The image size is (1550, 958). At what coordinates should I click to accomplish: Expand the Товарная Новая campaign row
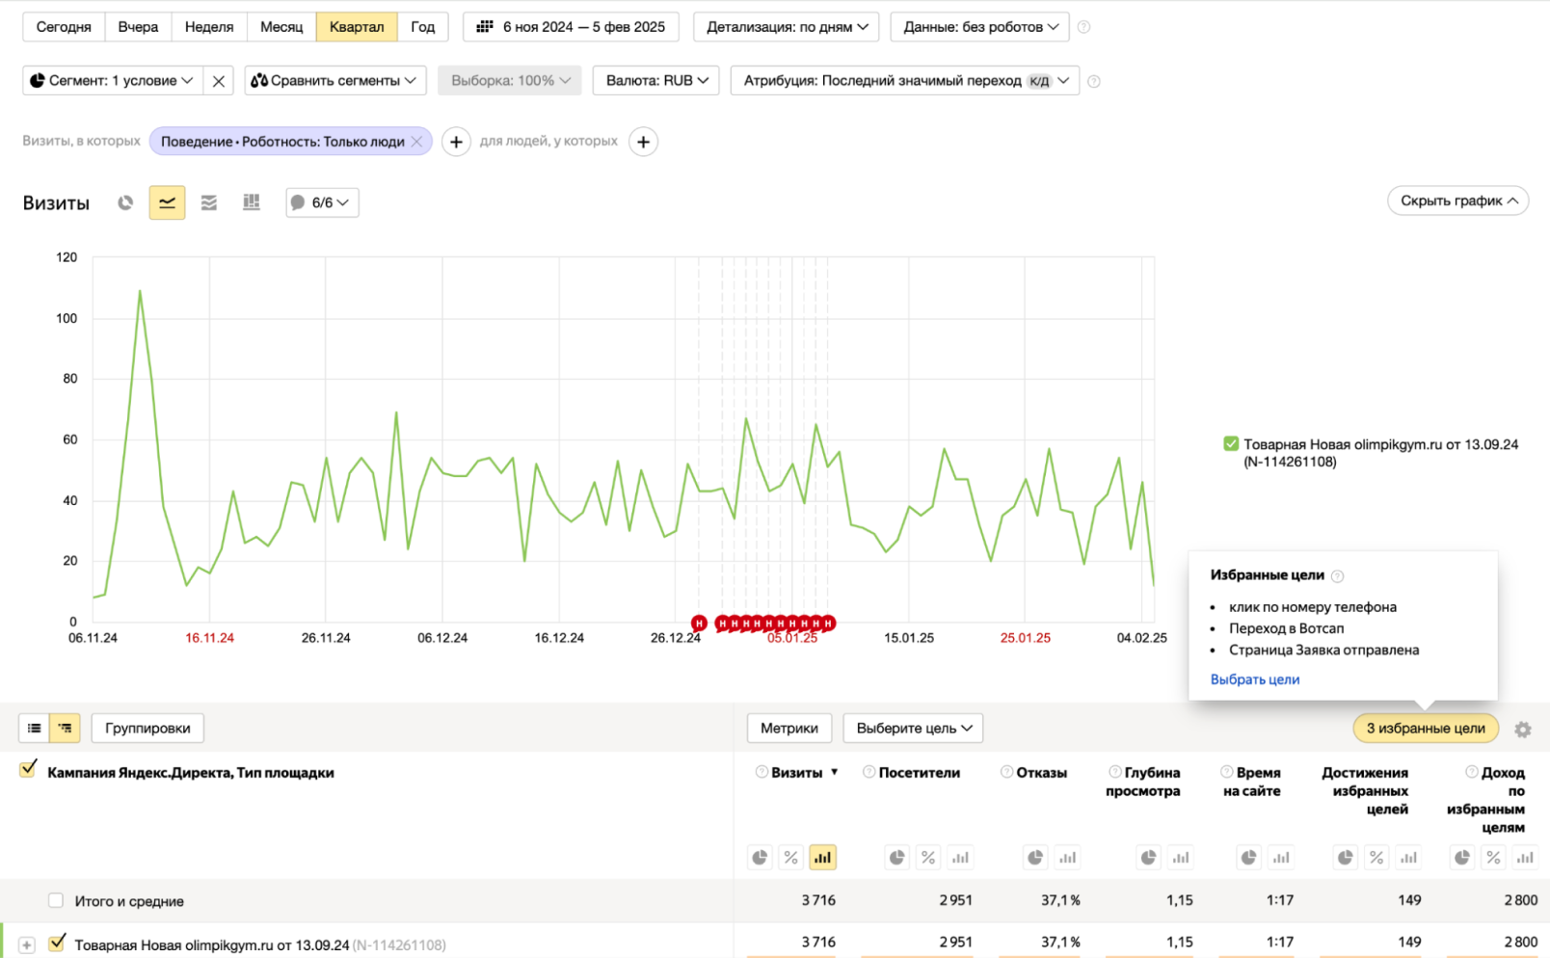(x=27, y=945)
